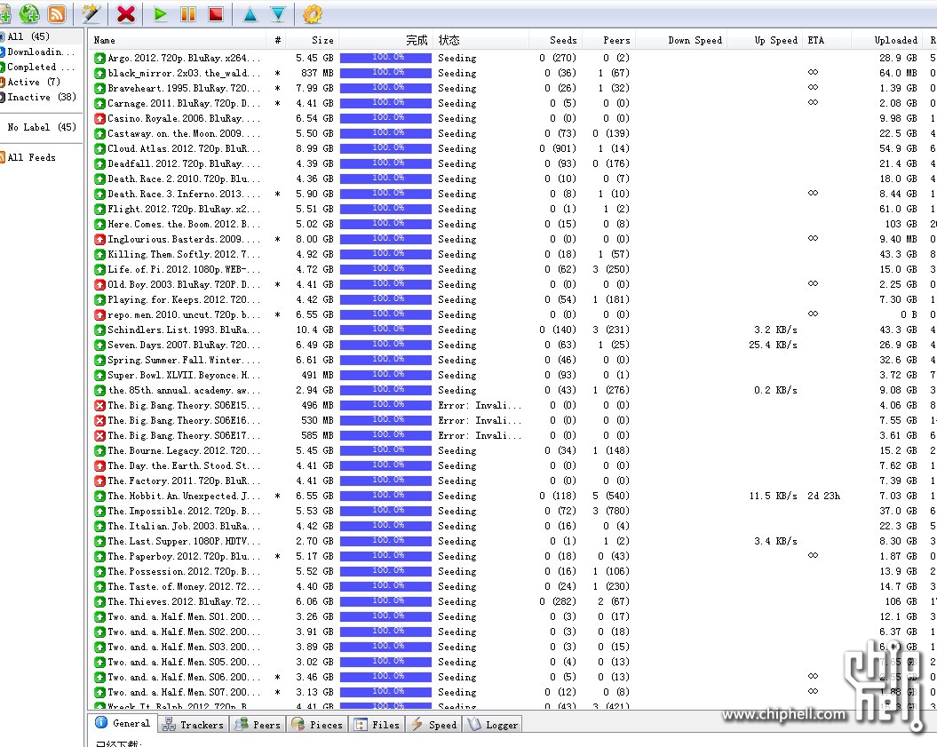Select the No Label (45) filter
937x747 pixels.
(41, 127)
